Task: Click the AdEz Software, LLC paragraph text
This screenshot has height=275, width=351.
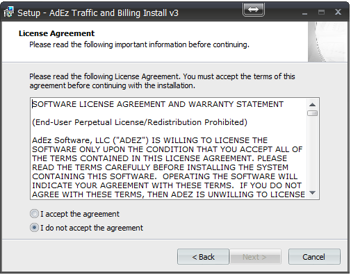Action: pyautogui.click(x=169, y=167)
